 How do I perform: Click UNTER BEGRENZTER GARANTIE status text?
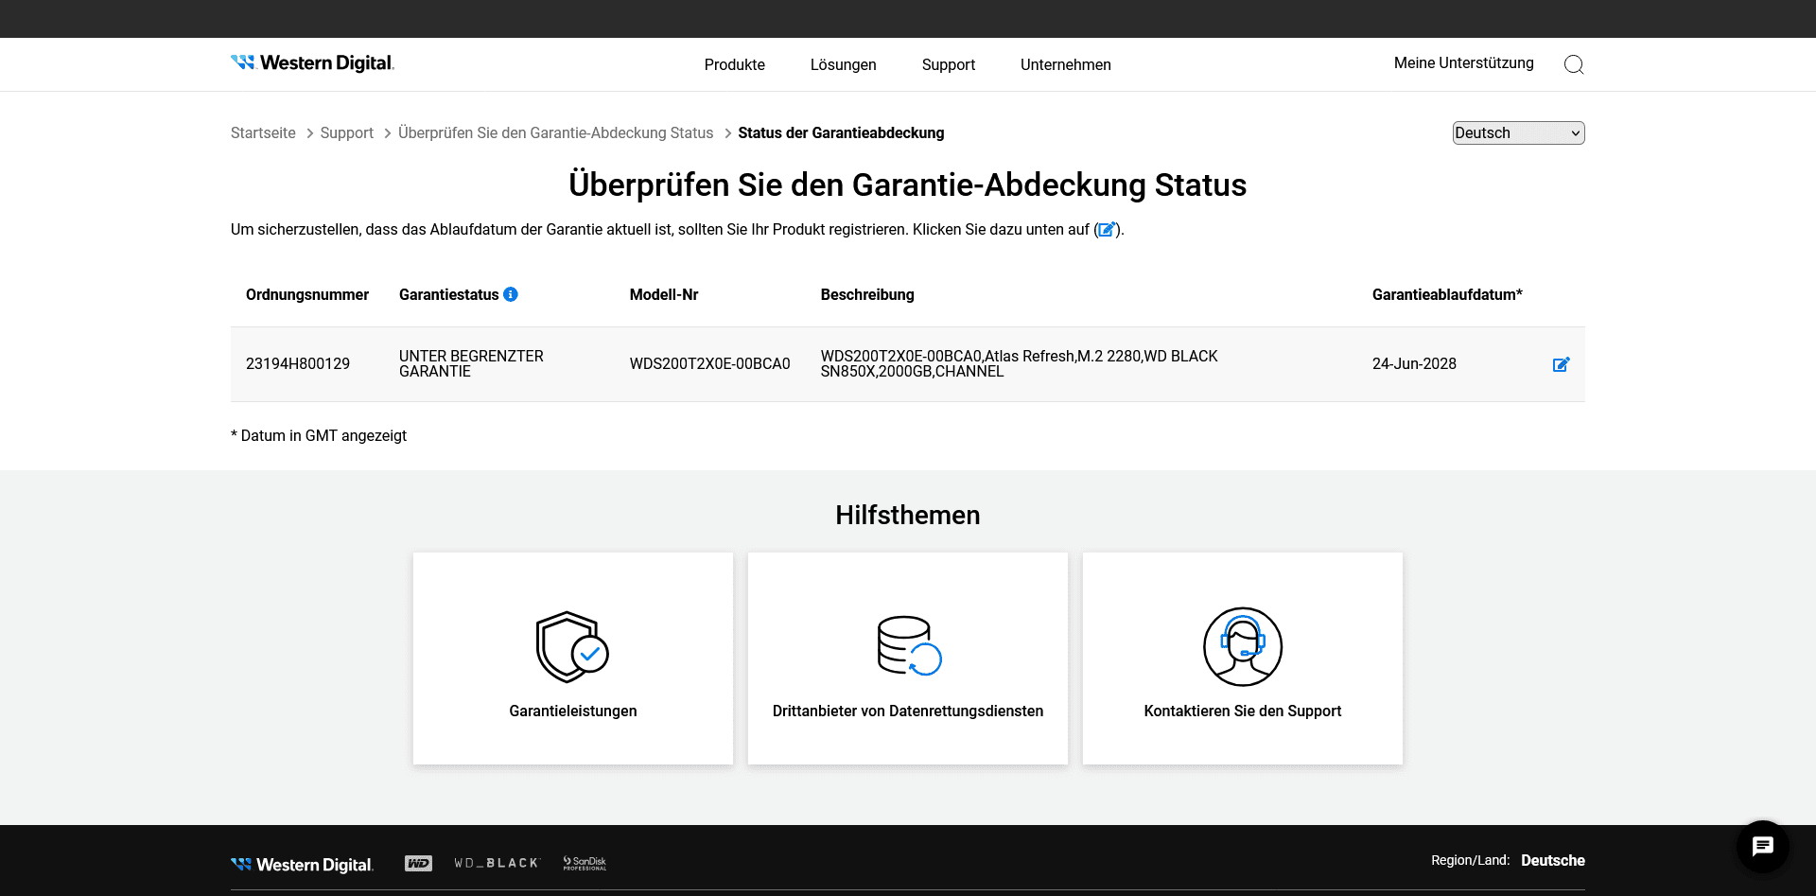(x=471, y=364)
